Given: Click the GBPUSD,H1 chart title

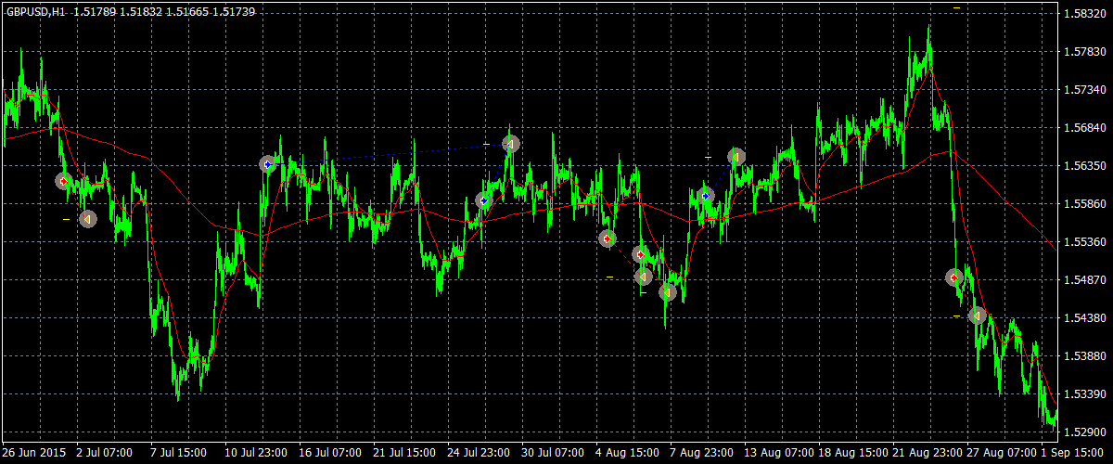Looking at the screenshot, I should click(x=36, y=12).
